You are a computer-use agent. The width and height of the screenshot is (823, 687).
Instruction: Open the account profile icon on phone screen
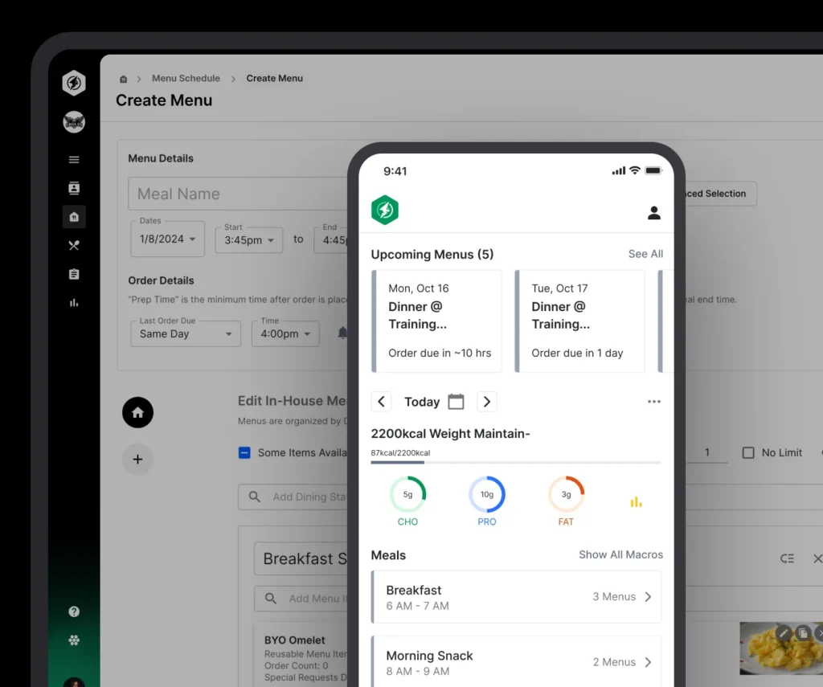(x=654, y=213)
